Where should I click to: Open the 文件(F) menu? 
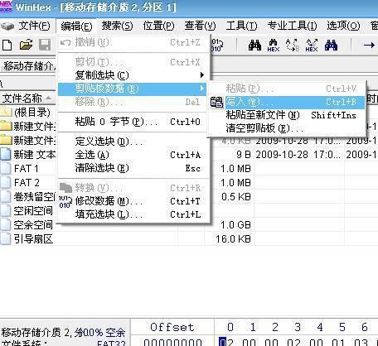pos(35,26)
